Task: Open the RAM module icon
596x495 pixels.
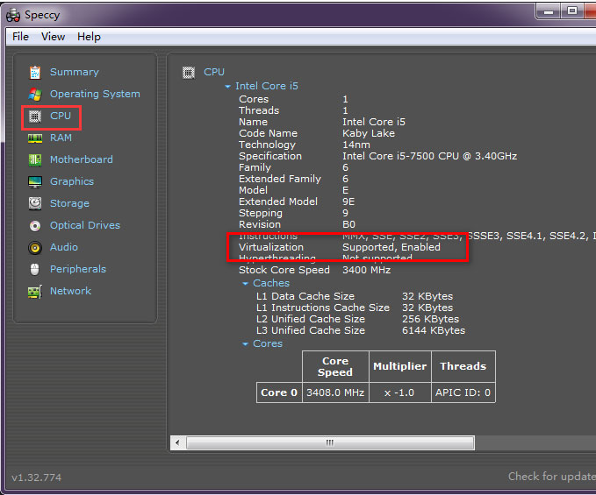Action: tap(35, 138)
